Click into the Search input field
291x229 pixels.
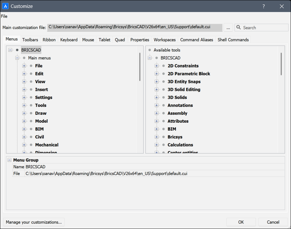(x=262, y=28)
